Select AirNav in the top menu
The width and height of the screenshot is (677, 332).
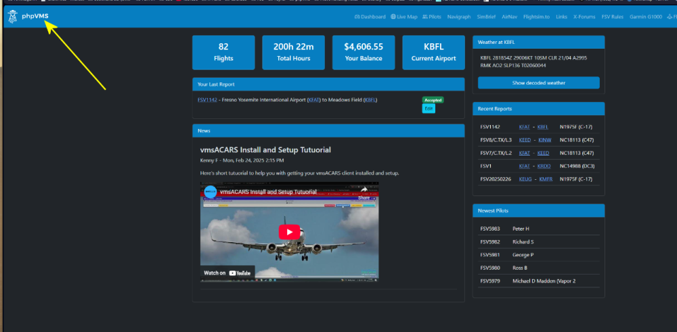509,17
